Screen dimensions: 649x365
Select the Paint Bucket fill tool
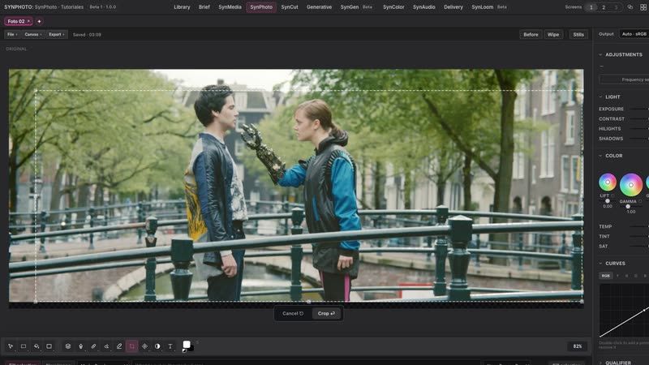(37, 346)
